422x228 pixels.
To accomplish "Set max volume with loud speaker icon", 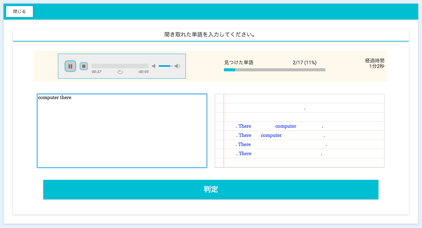I will click(x=177, y=66).
